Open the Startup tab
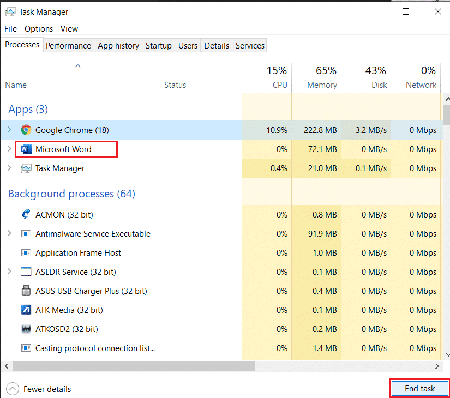The width and height of the screenshot is (450, 398). click(x=158, y=46)
